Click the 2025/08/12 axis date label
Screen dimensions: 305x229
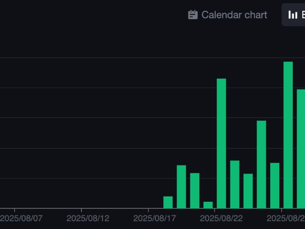(x=88, y=218)
